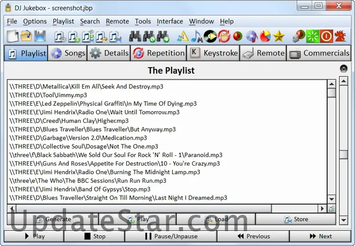Click the music note with floppy disk icon
The height and width of the screenshot is (246, 355).
pyautogui.click(x=116, y=36)
